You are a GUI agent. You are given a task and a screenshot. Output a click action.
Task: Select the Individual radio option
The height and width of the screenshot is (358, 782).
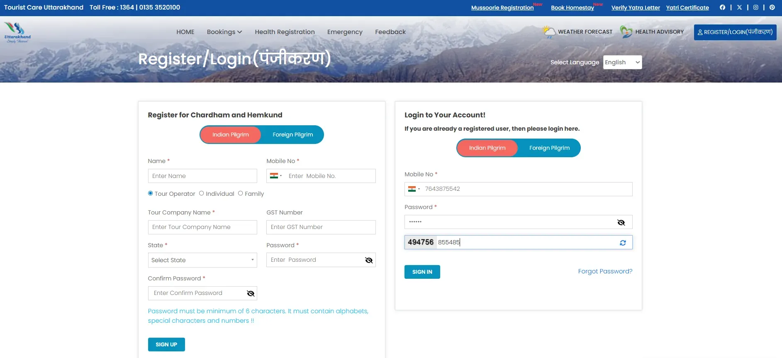pyautogui.click(x=201, y=193)
